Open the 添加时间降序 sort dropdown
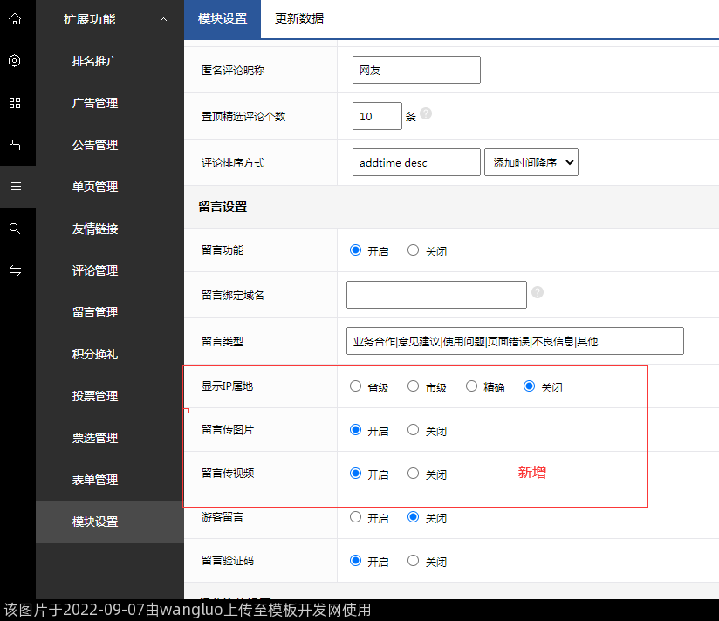The height and width of the screenshot is (621, 719). pyautogui.click(x=531, y=162)
